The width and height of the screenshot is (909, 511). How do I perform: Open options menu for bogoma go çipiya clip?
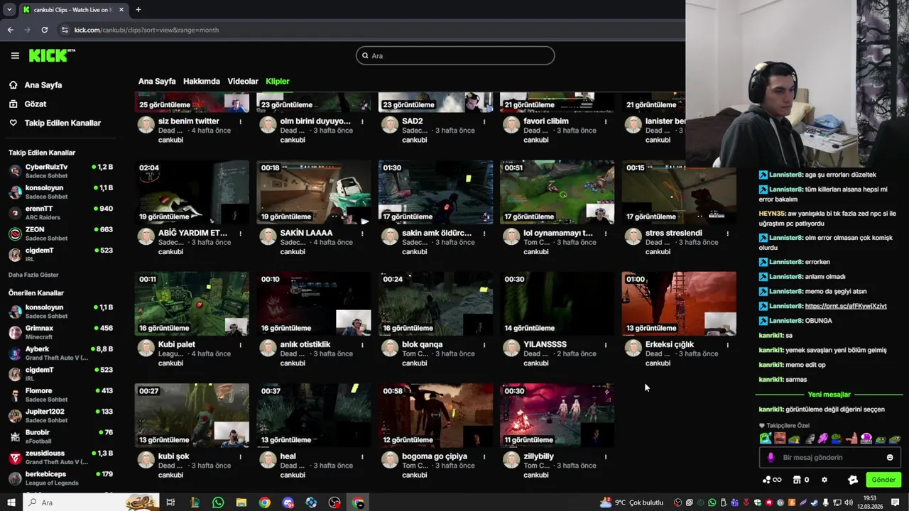click(x=484, y=456)
